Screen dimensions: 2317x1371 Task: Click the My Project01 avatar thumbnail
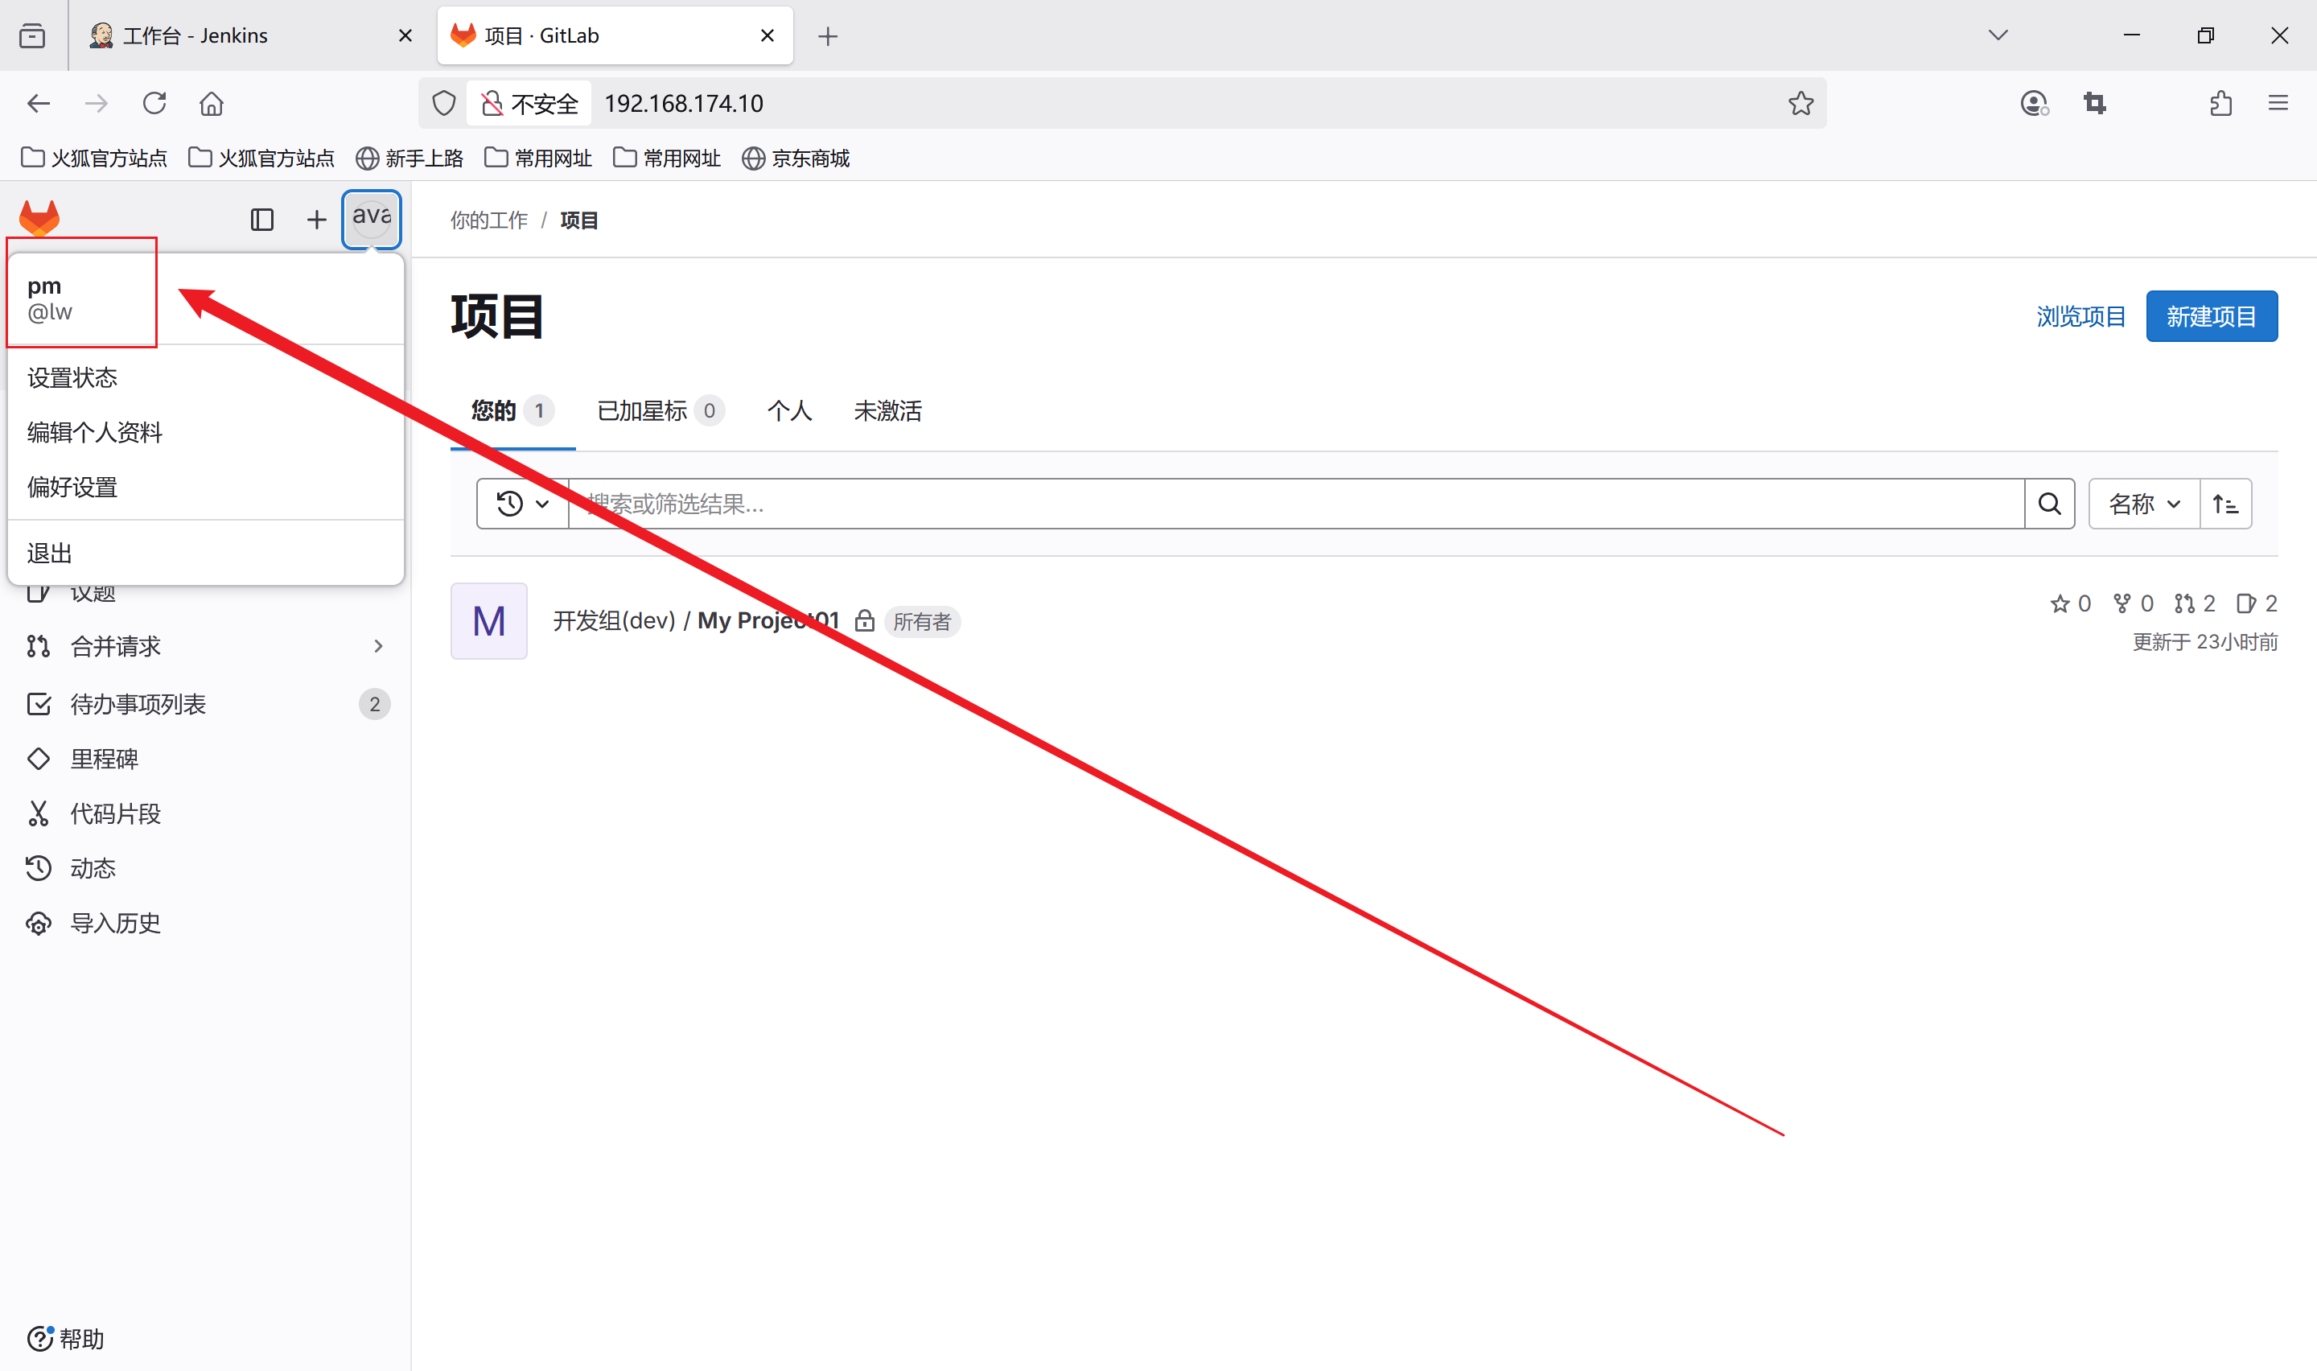pos(488,621)
